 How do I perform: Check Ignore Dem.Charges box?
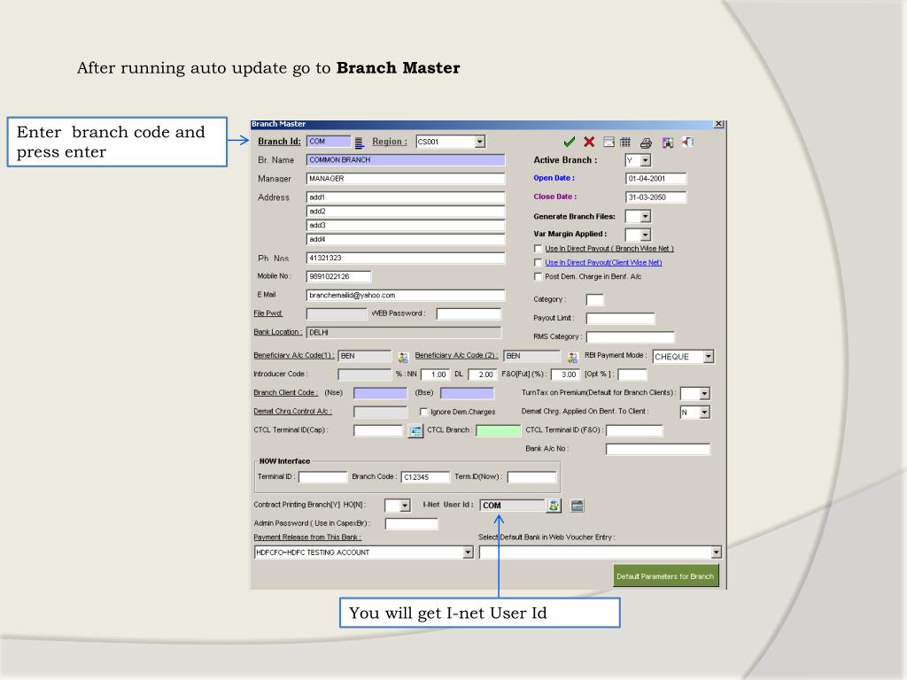pyautogui.click(x=423, y=412)
